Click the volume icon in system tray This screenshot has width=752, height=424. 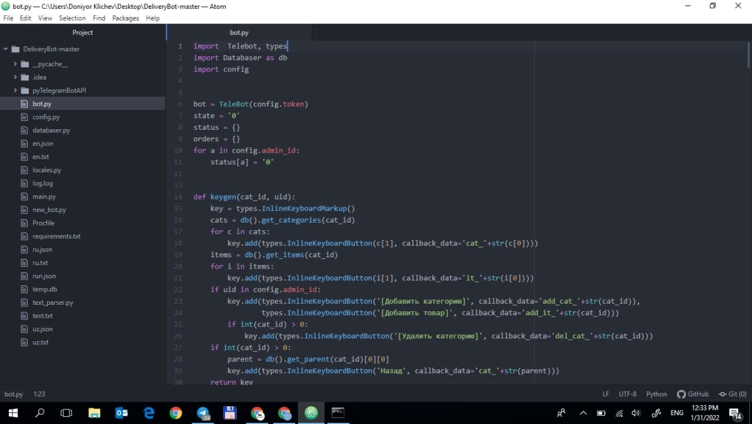click(635, 413)
